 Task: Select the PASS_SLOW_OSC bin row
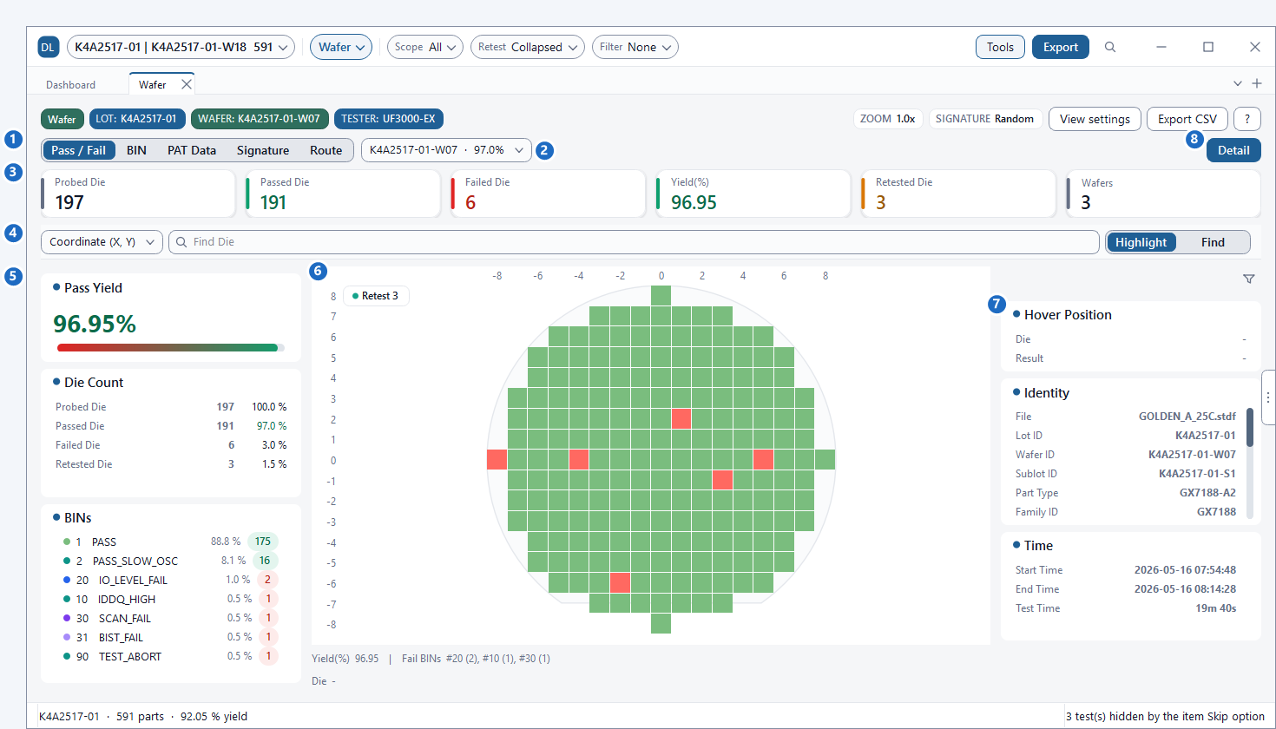coord(170,561)
